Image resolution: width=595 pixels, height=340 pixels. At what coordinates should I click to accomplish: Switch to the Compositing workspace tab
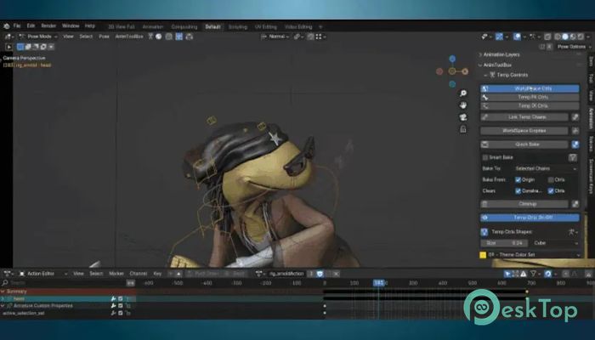pyautogui.click(x=184, y=27)
